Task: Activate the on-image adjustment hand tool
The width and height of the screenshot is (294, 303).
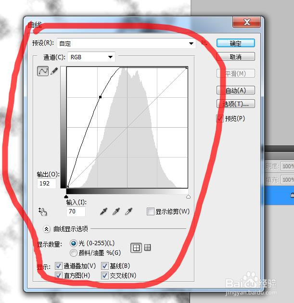Action: click(43, 211)
